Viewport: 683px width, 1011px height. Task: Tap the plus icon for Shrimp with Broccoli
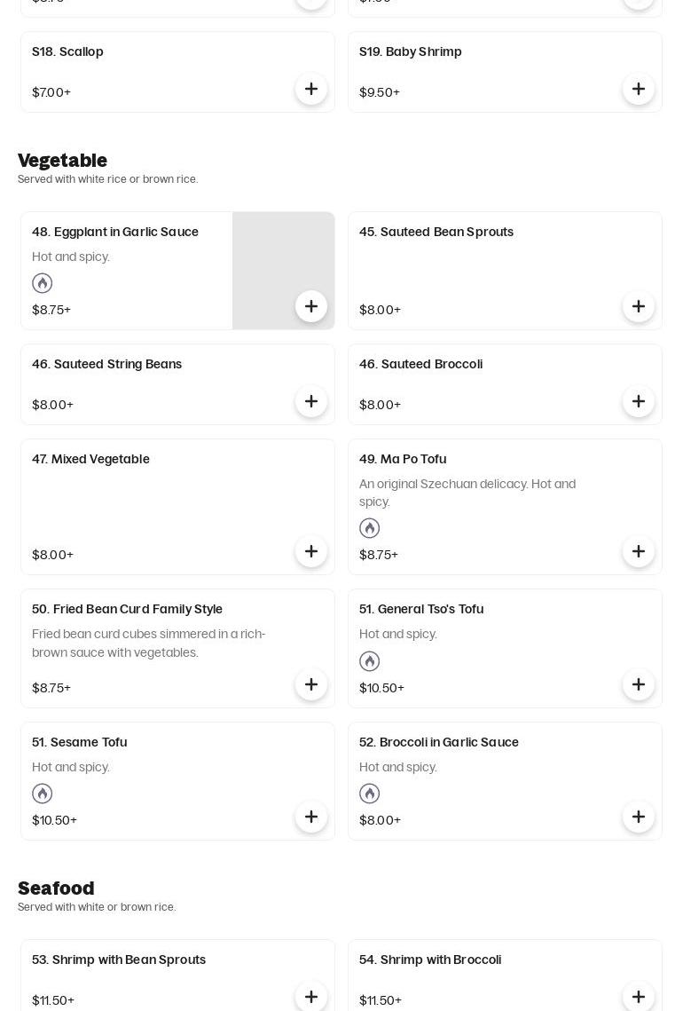coord(639,997)
